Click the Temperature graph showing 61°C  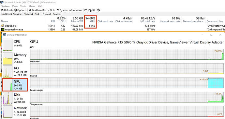coord(127,112)
